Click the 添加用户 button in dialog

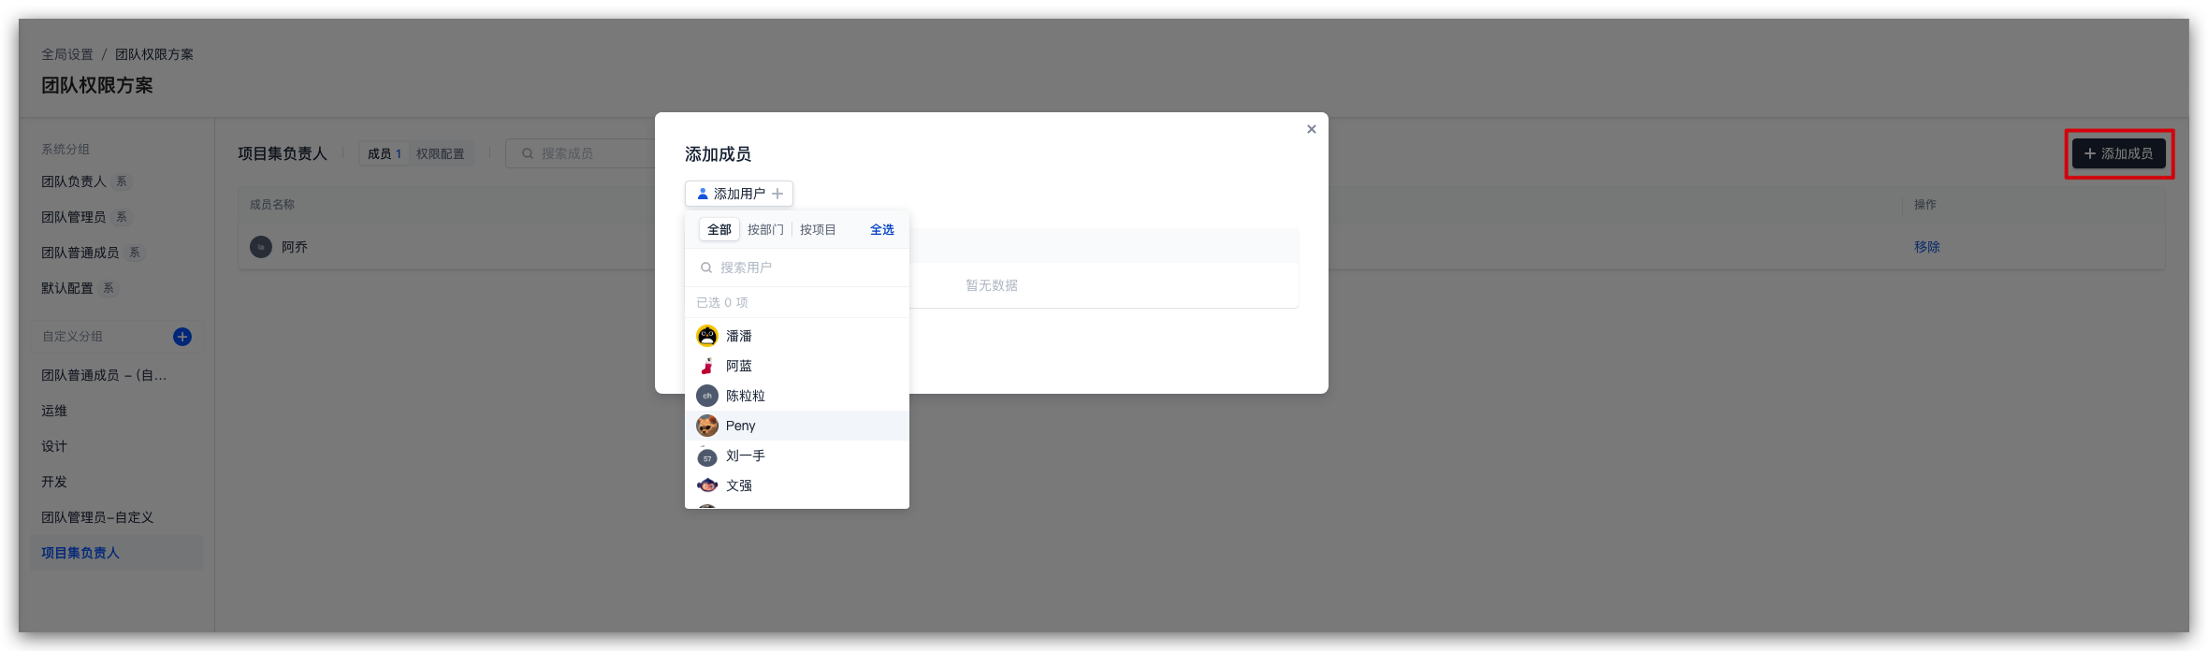739,194
